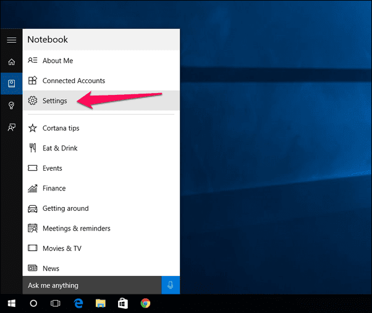The height and width of the screenshot is (313, 372).
Task: Click the Ask me anything search box
Action: pos(92,285)
